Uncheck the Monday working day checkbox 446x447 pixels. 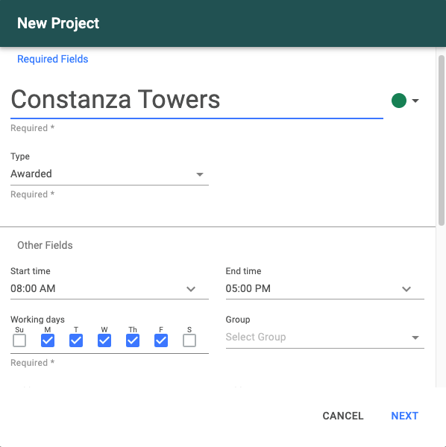[x=48, y=340]
